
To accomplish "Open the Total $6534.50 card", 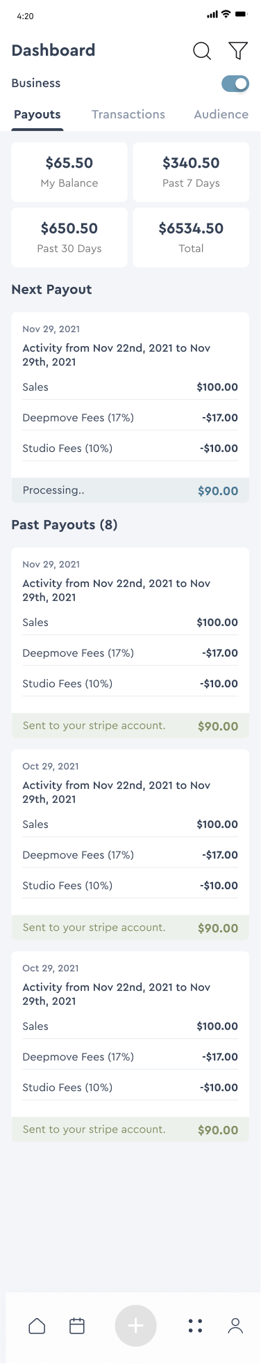I will coord(191,237).
